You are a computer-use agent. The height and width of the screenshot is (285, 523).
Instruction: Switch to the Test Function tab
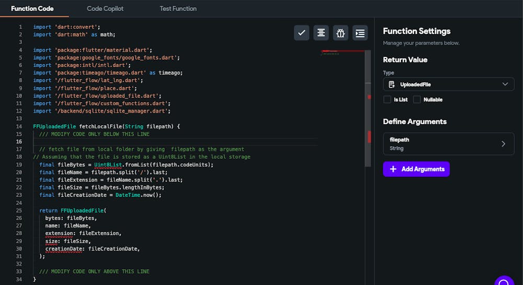pos(178,9)
